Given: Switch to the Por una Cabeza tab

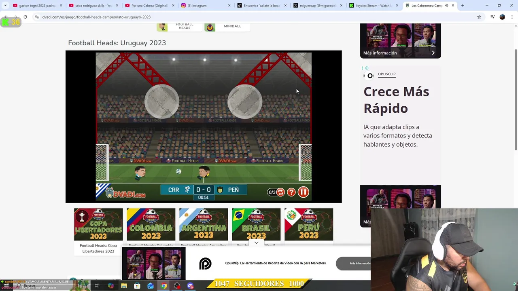Looking at the screenshot, I should tap(149, 6).
